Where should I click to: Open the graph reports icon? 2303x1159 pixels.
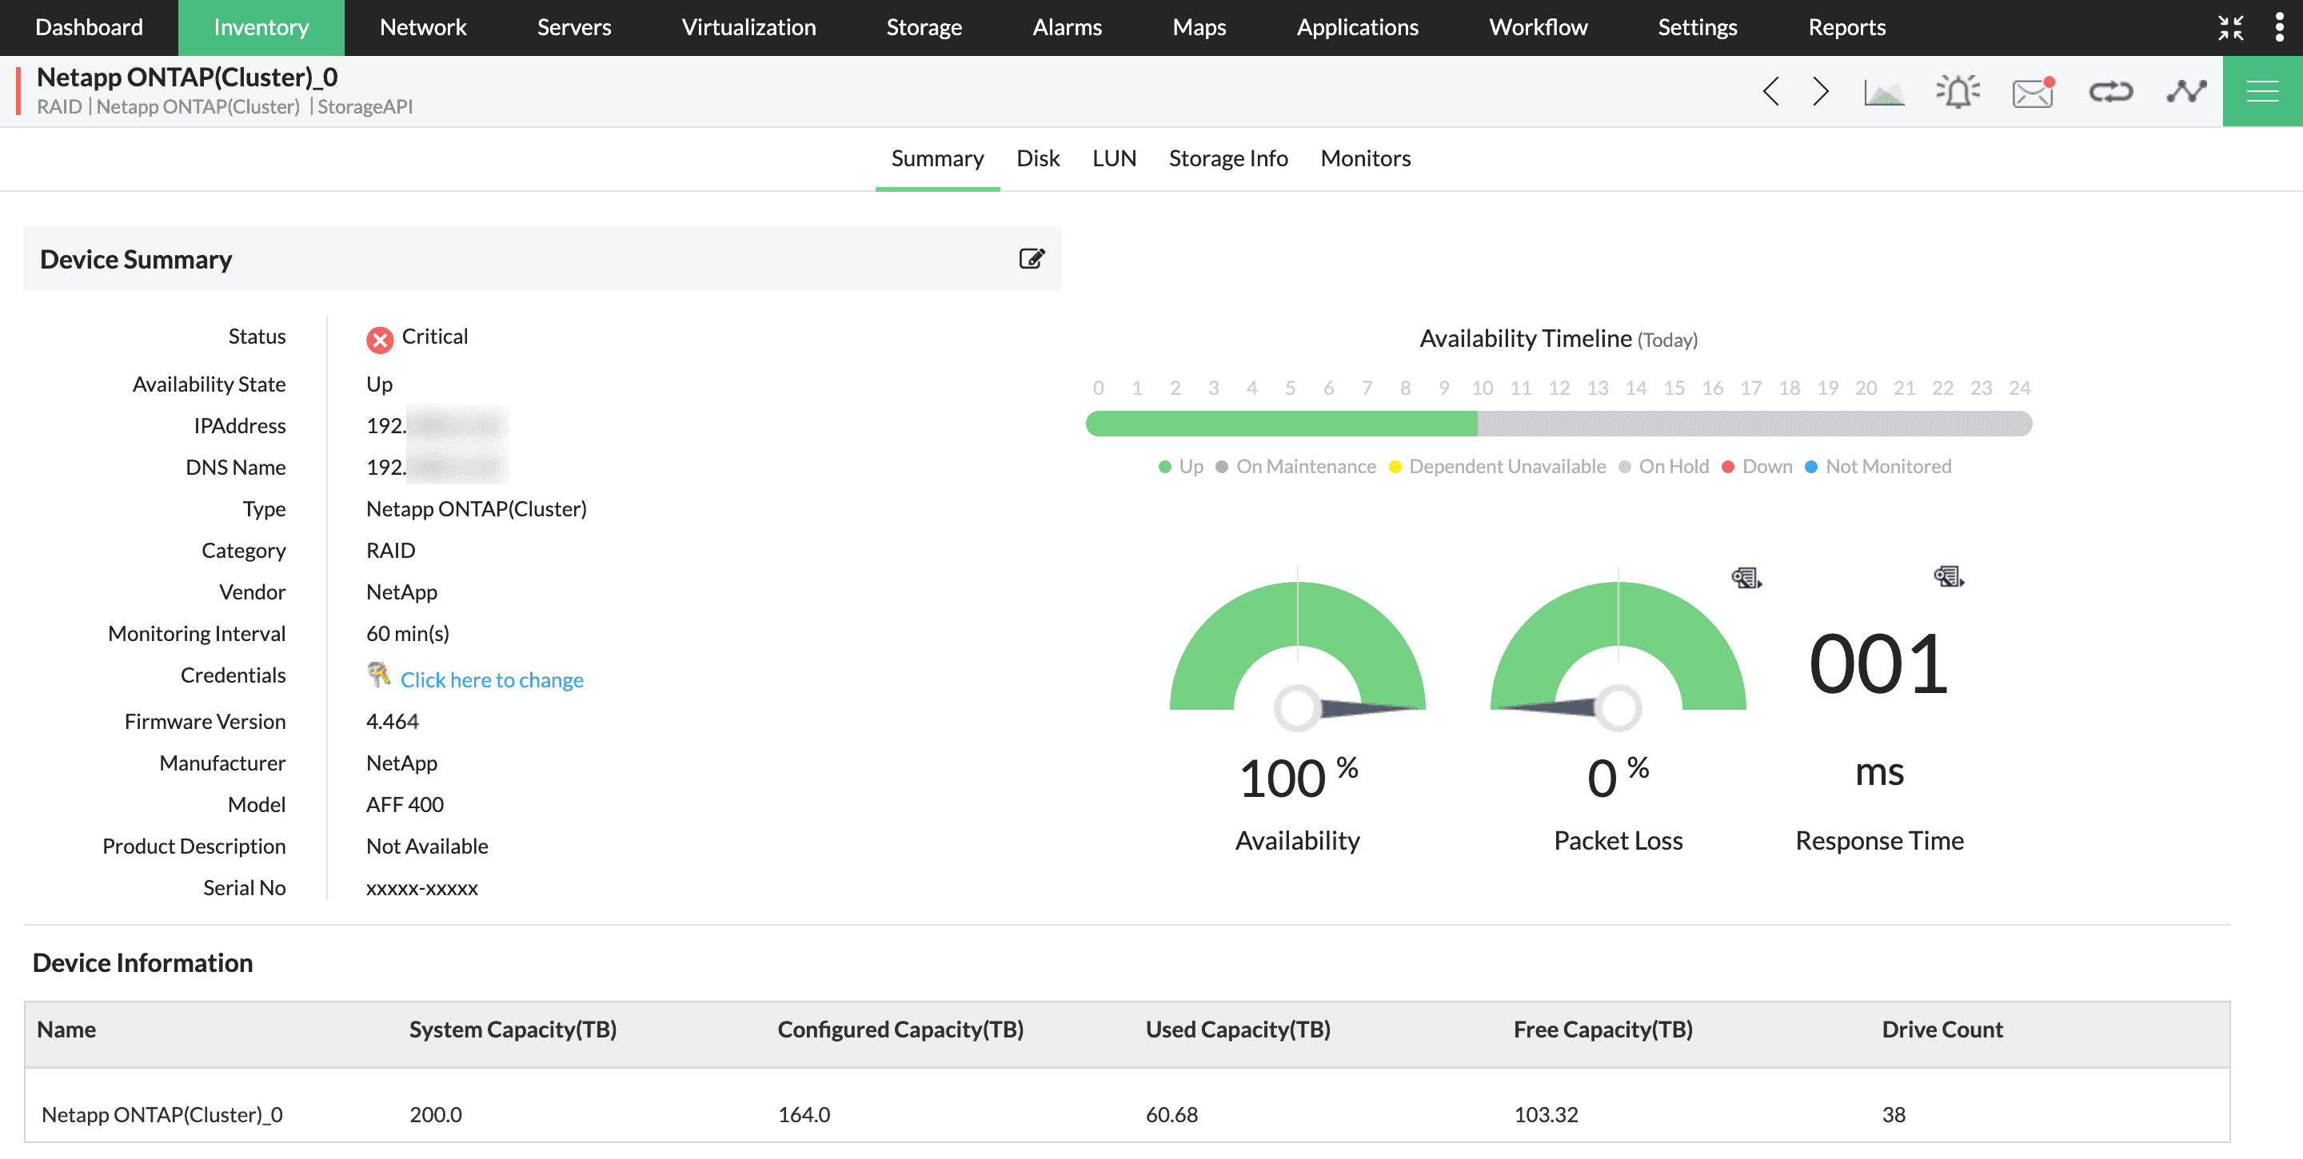[x=1884, y=91]
